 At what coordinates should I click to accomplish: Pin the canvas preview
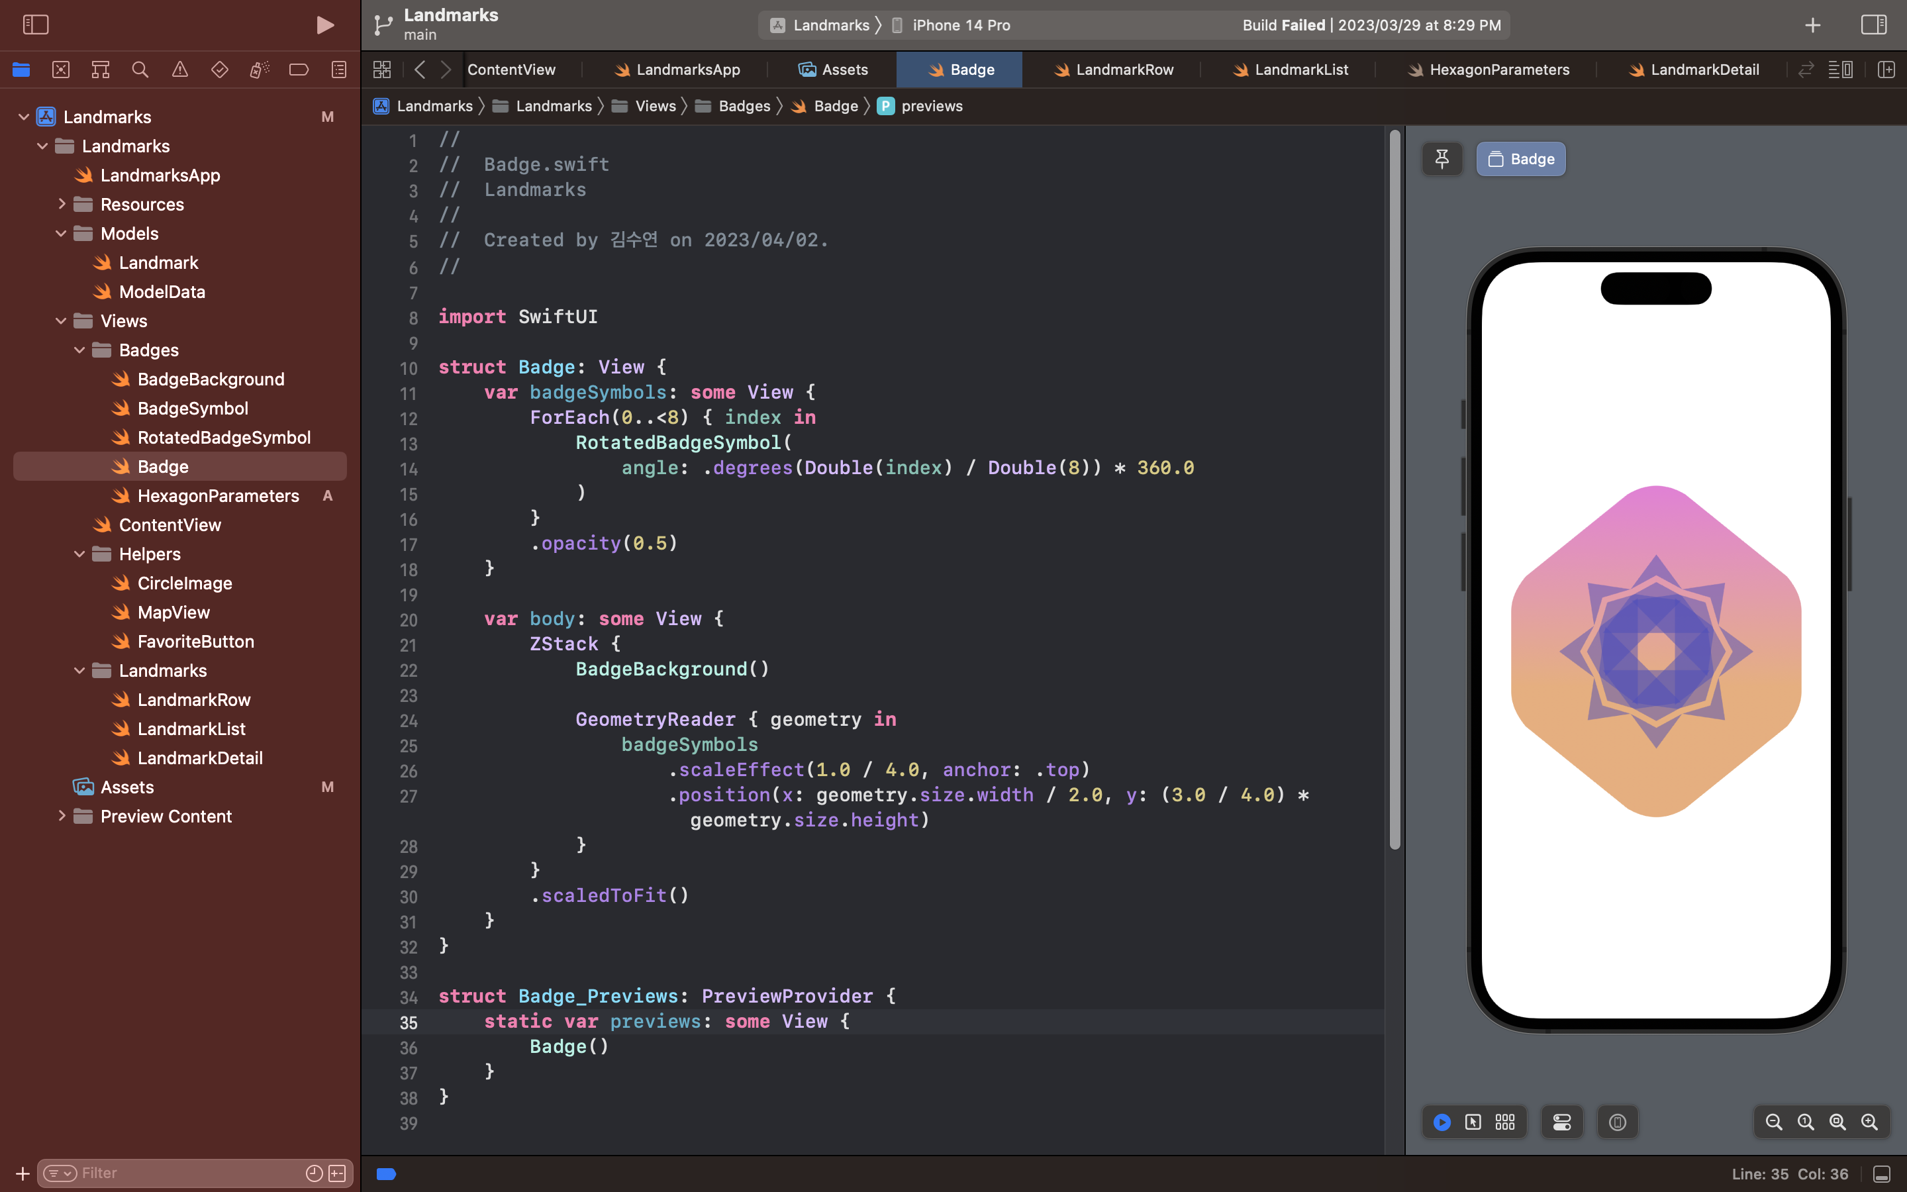click(x=1442, y=159)
